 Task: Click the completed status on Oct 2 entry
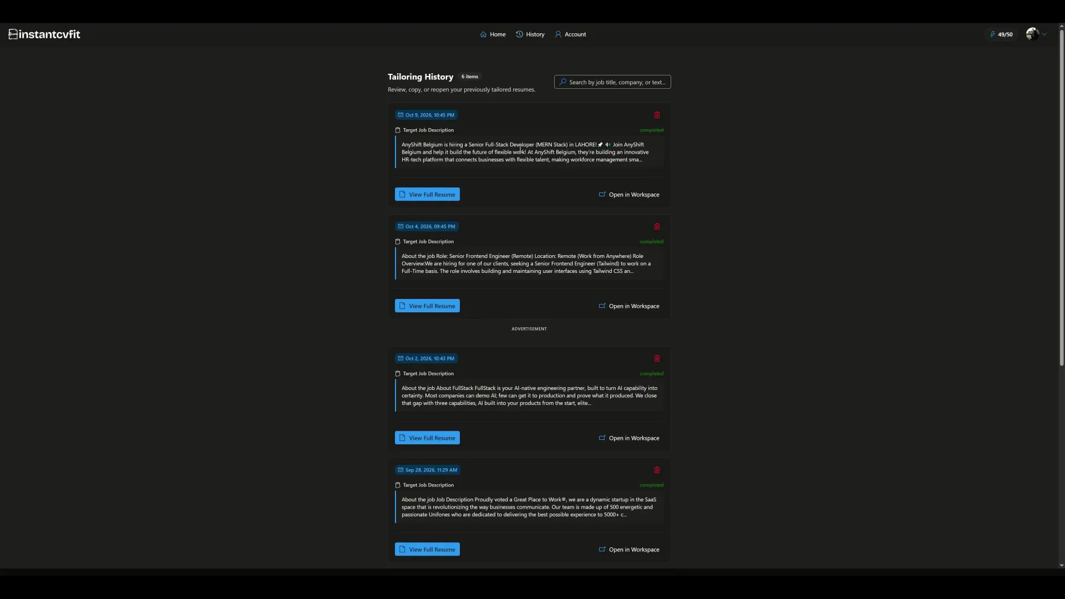click(x=651, y=374)
